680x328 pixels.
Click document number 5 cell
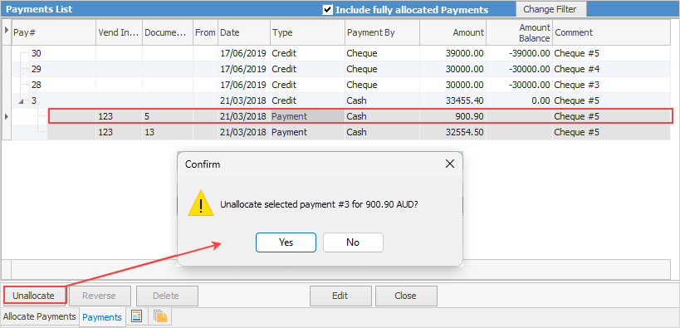pyautogui.click(x=168, y=116)
